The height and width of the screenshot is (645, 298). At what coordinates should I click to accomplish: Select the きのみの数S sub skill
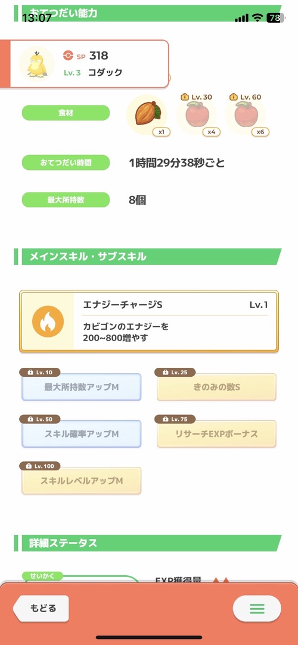(216, 387)
